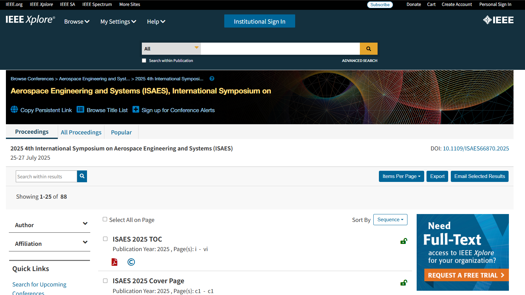The image size is (525, 295).
Task: Open the PDF icon for ISAES 2025 TOC
Action: coord(115,262)
